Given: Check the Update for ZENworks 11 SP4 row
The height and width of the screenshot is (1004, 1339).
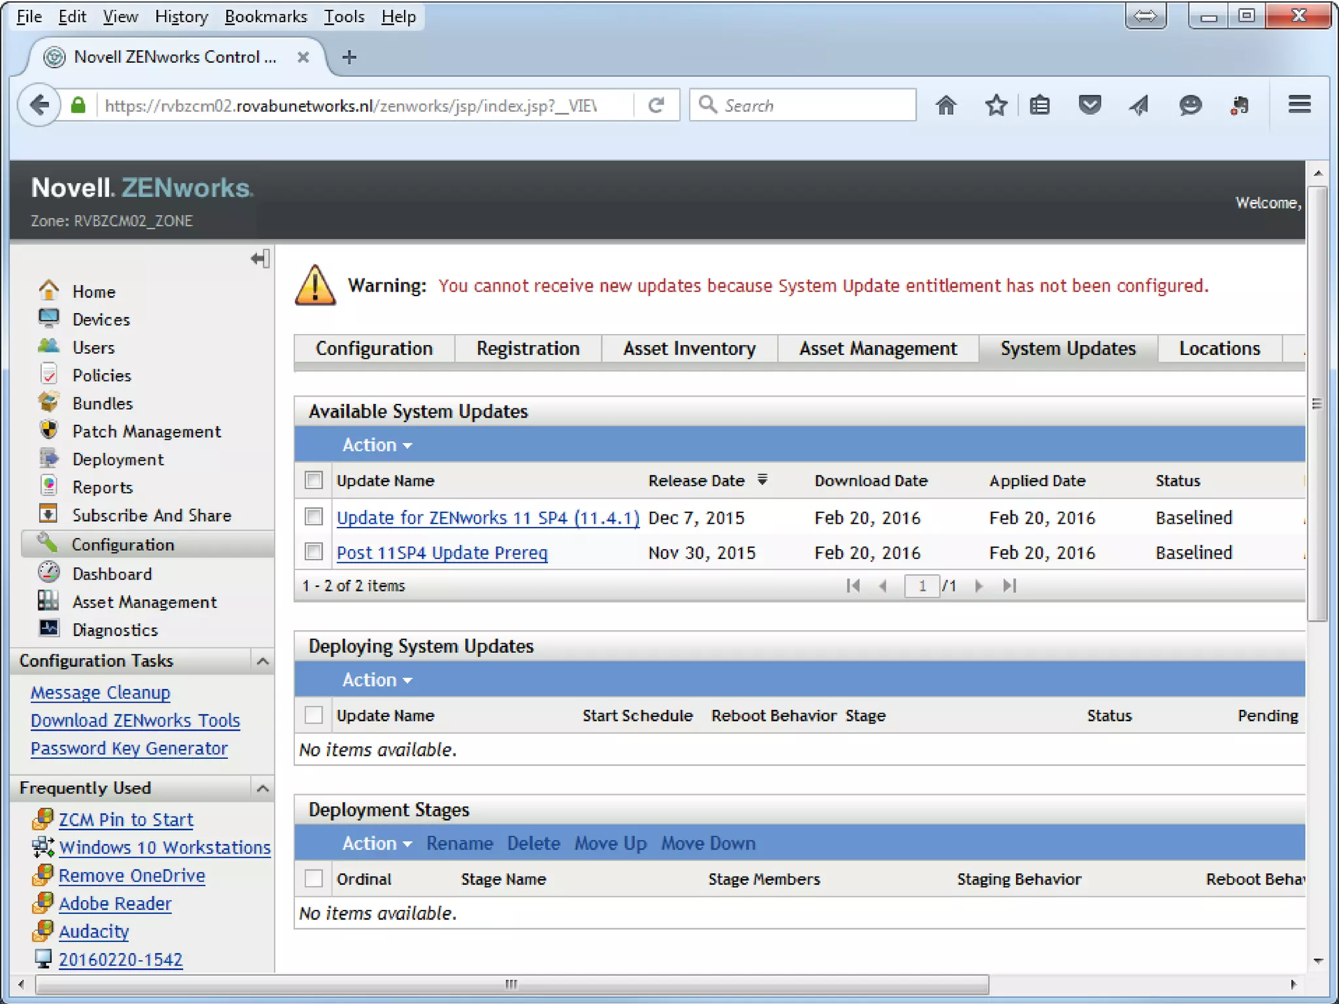Looking at the screenshot, I should coord(314,517).
